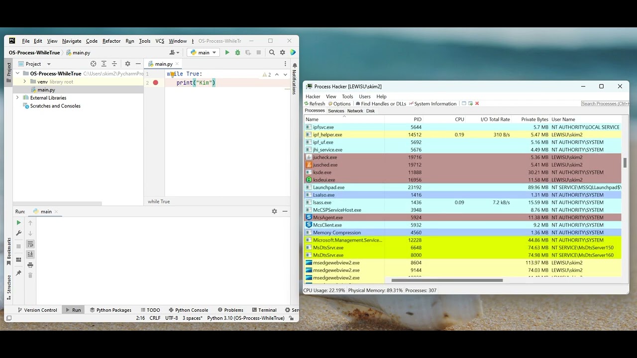The image size is (637, 358).
Task: Expand all icon in Project panel
Action: pos(104,64)
